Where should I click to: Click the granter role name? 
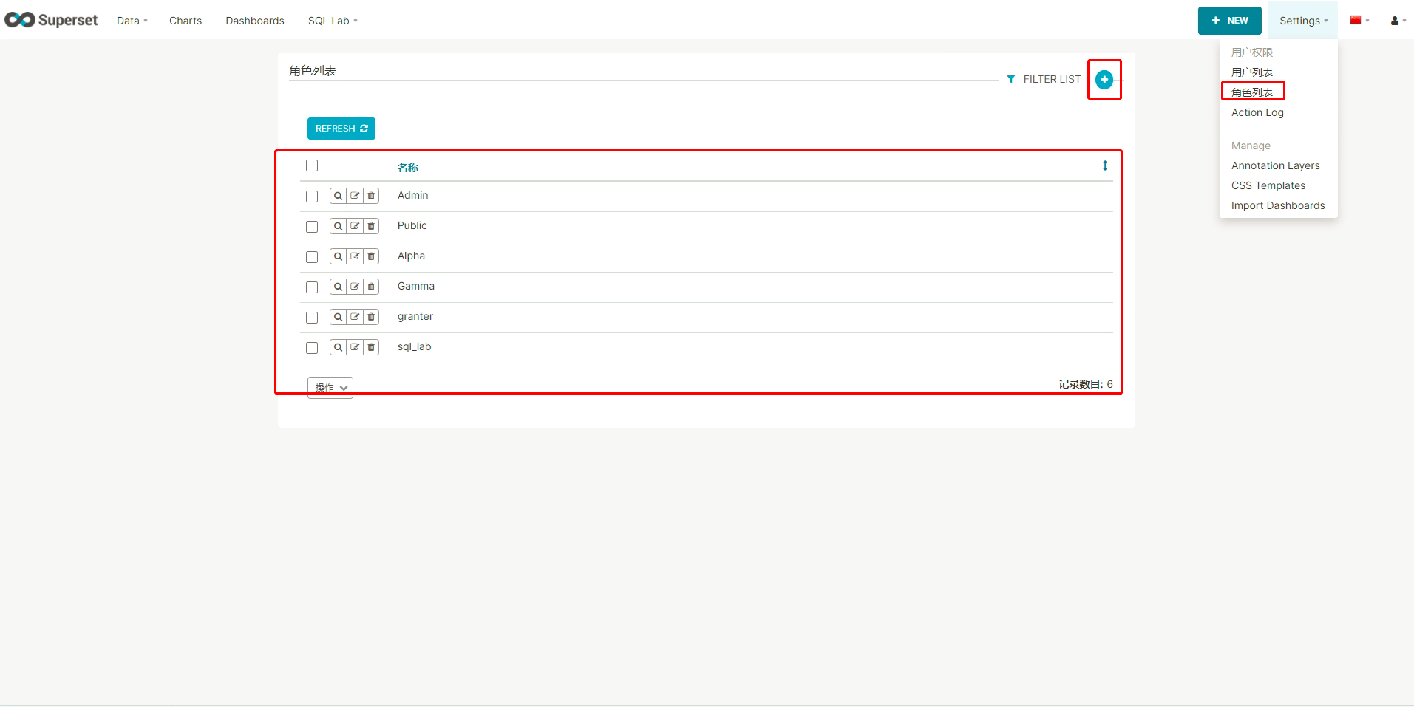coord(415,316)
